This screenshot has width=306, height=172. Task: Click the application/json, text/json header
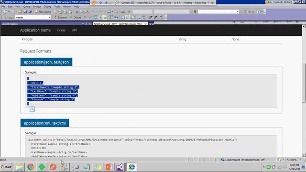(46, 62)
